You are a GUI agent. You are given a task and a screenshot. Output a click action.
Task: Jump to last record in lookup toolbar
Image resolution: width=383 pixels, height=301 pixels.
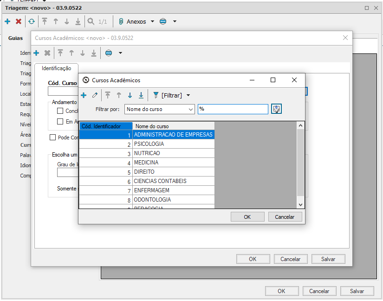tap(141, 95)
